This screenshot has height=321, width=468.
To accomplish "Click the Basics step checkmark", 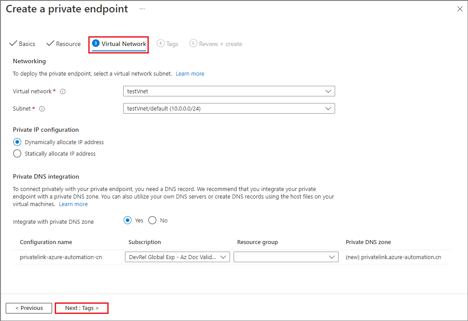I will point(13,44).
